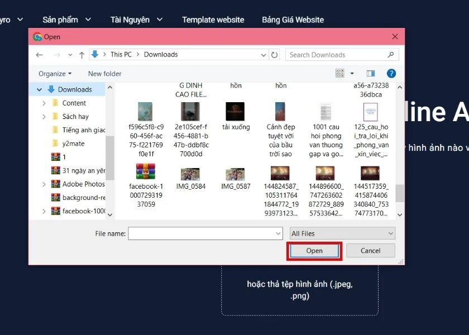This screenshot has height=335, width=469.
Task: Open Bảng Giá Website page link
Action: [293, 20]
